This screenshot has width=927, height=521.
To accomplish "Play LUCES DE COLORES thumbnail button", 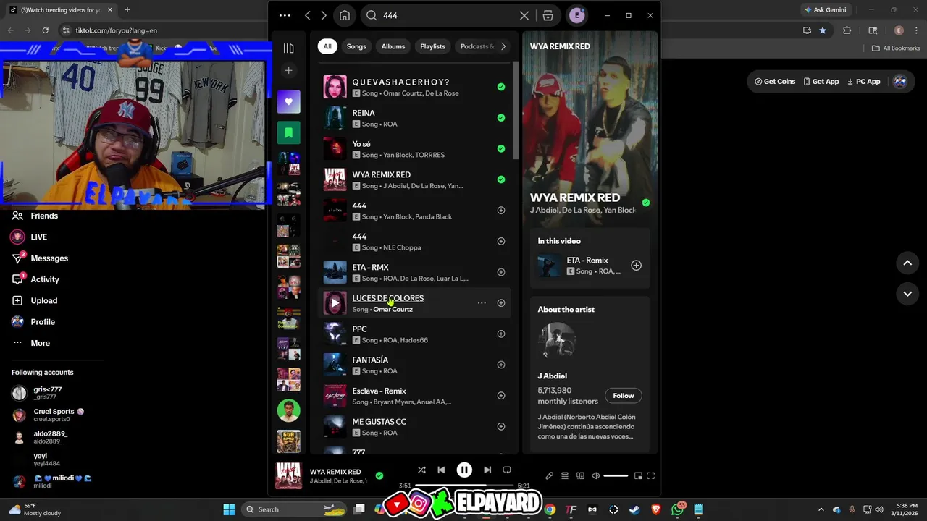I will (335, 303).
